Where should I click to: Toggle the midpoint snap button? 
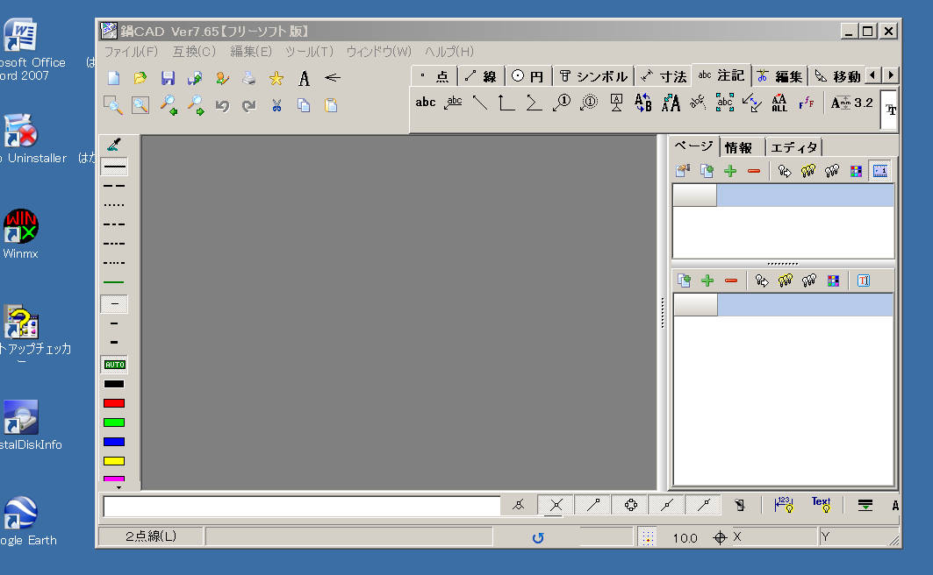[x=667, y=505]
